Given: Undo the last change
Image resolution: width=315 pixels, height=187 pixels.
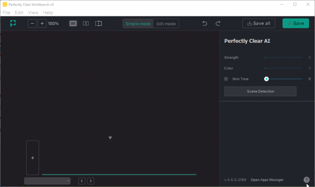Looking at the screenshot, I should click(x=205, y=24).
